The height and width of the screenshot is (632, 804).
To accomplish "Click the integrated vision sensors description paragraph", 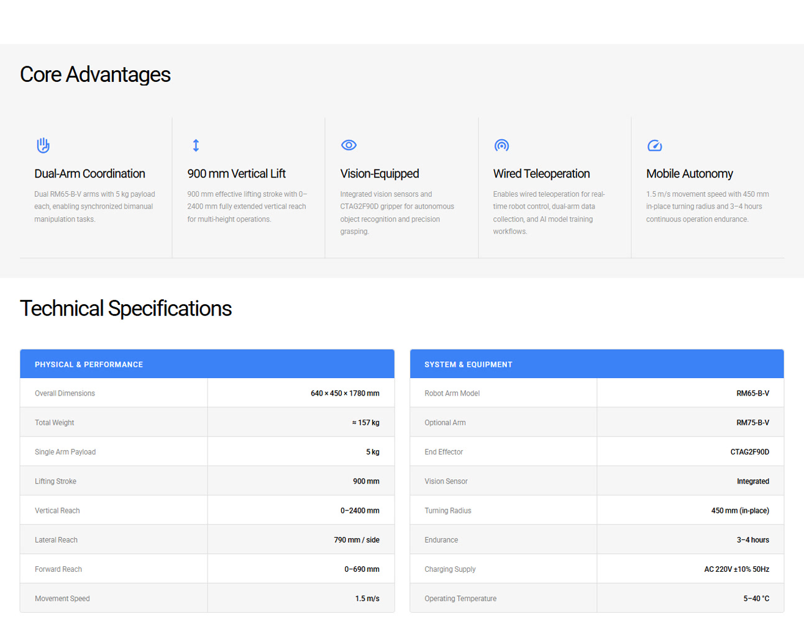I will point(397,213).
